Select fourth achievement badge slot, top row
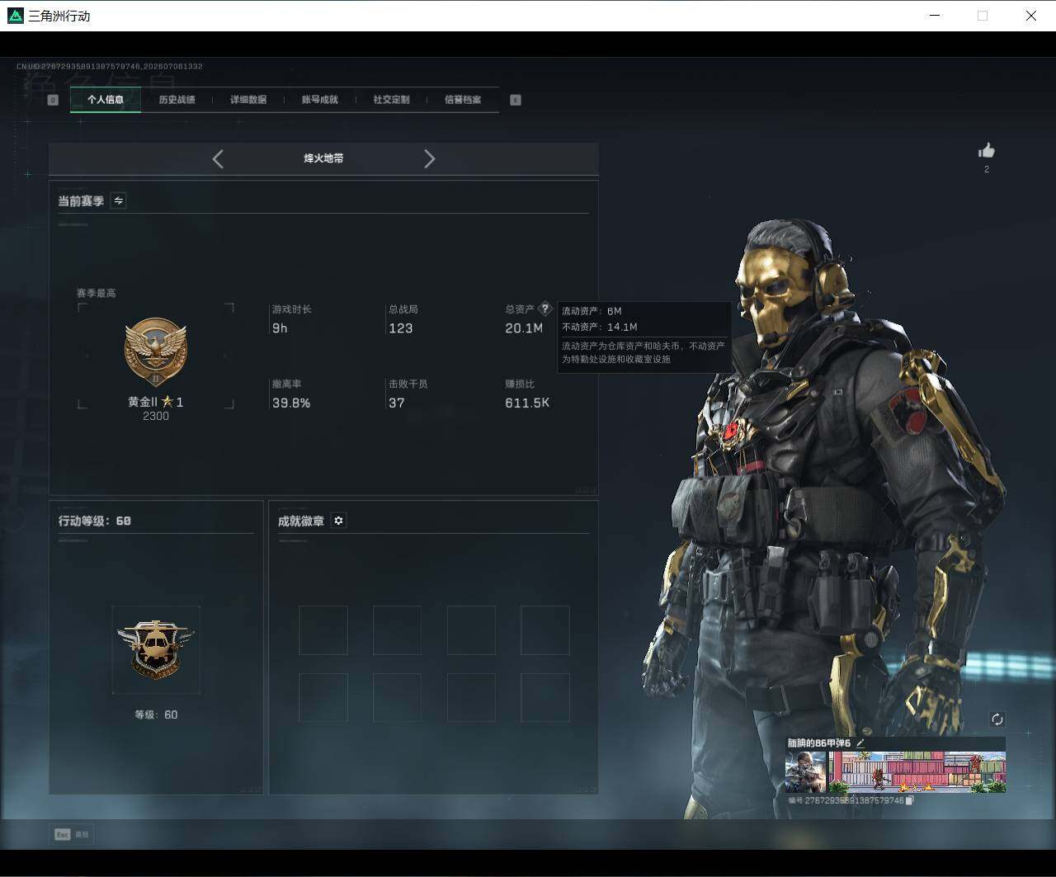Image resolution: width=1056 pixels, height=877 pixels. click(545, 630)
